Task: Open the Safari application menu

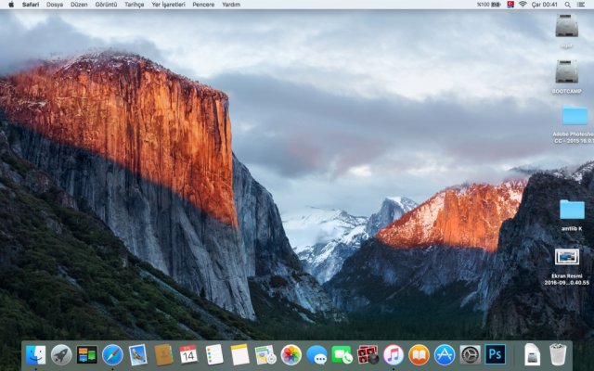Action: (31, 5)
